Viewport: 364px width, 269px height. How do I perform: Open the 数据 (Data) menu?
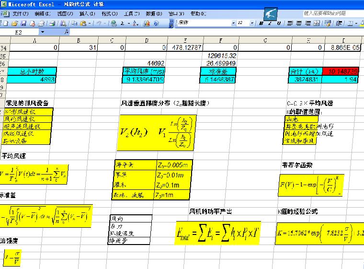tap(154, 14)
